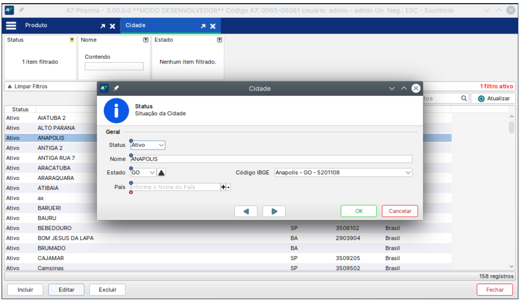Select the BAURU row
The width and height of the screenshot is (521, 301).
pos(228,218)
